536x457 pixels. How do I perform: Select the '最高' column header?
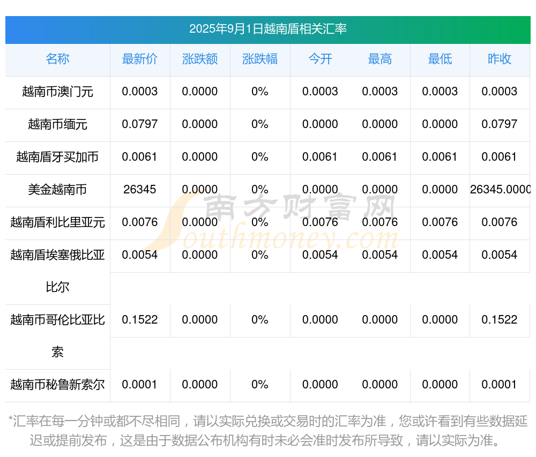(380, 59)
